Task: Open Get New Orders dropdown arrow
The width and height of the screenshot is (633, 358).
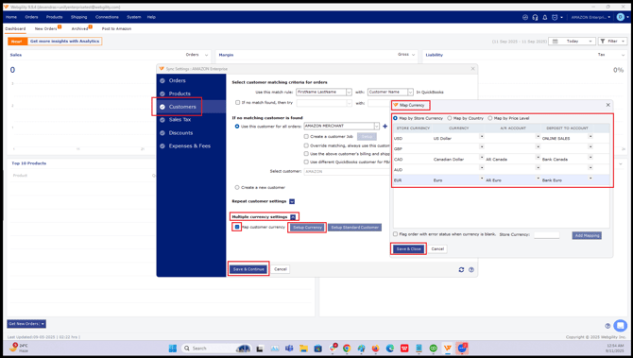Action: (x=43, y=324)
